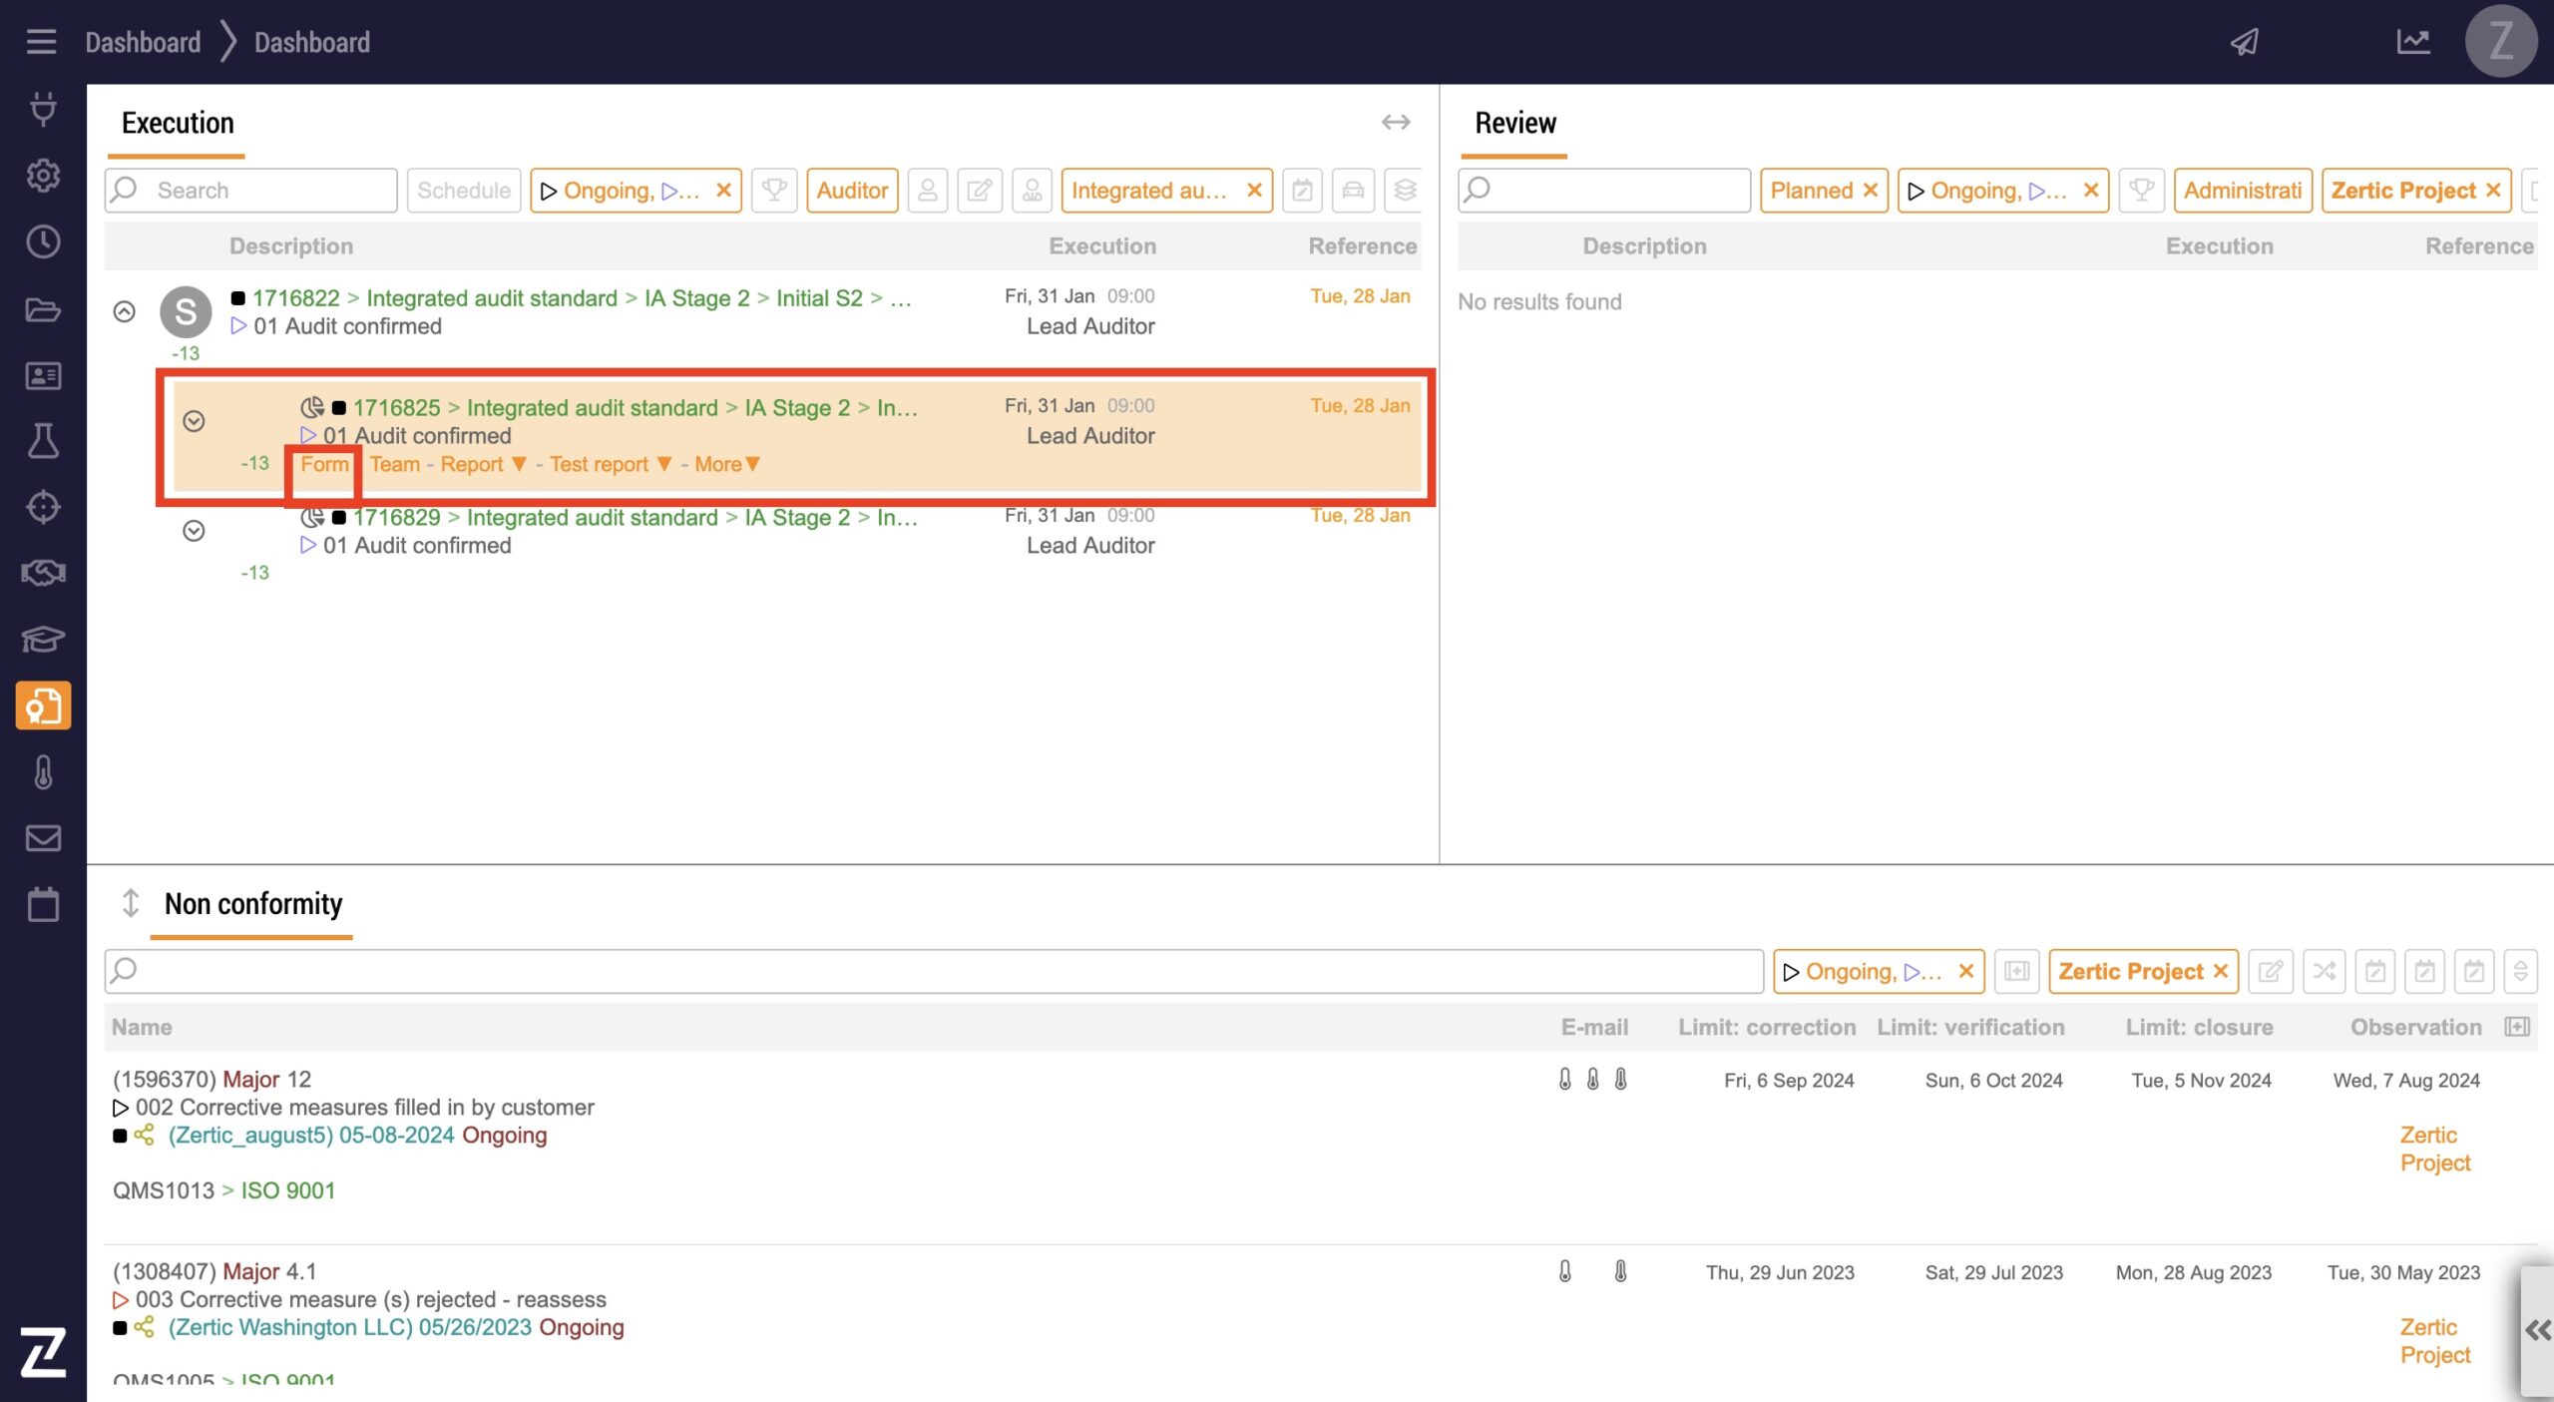The width and height of the screenshot is (2554, 1402).
Task: Toggle the Auditor filter in Execution
Action: 851,190
